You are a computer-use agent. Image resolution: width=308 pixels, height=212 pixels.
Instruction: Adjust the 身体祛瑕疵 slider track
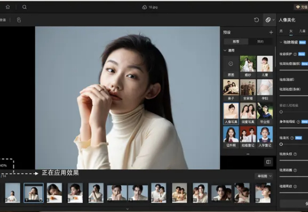[294, 128]
